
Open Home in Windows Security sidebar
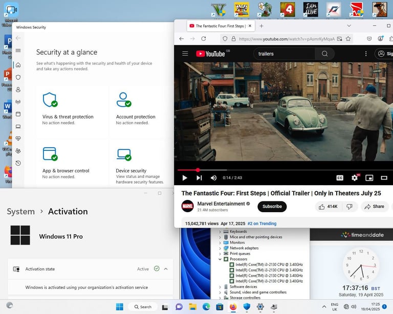coord(18,65)
